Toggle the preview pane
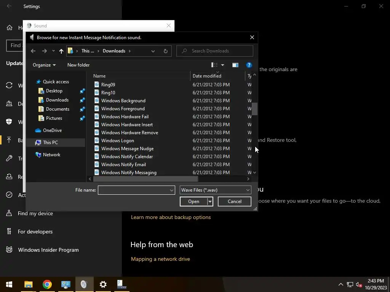Viewport: 390px width, 292px height. [235, 65]
